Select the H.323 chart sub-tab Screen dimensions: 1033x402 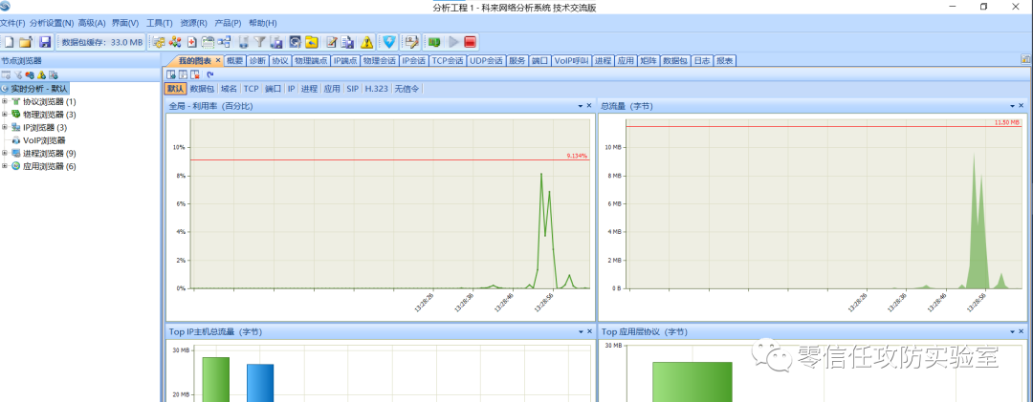(x=376, y=88)
